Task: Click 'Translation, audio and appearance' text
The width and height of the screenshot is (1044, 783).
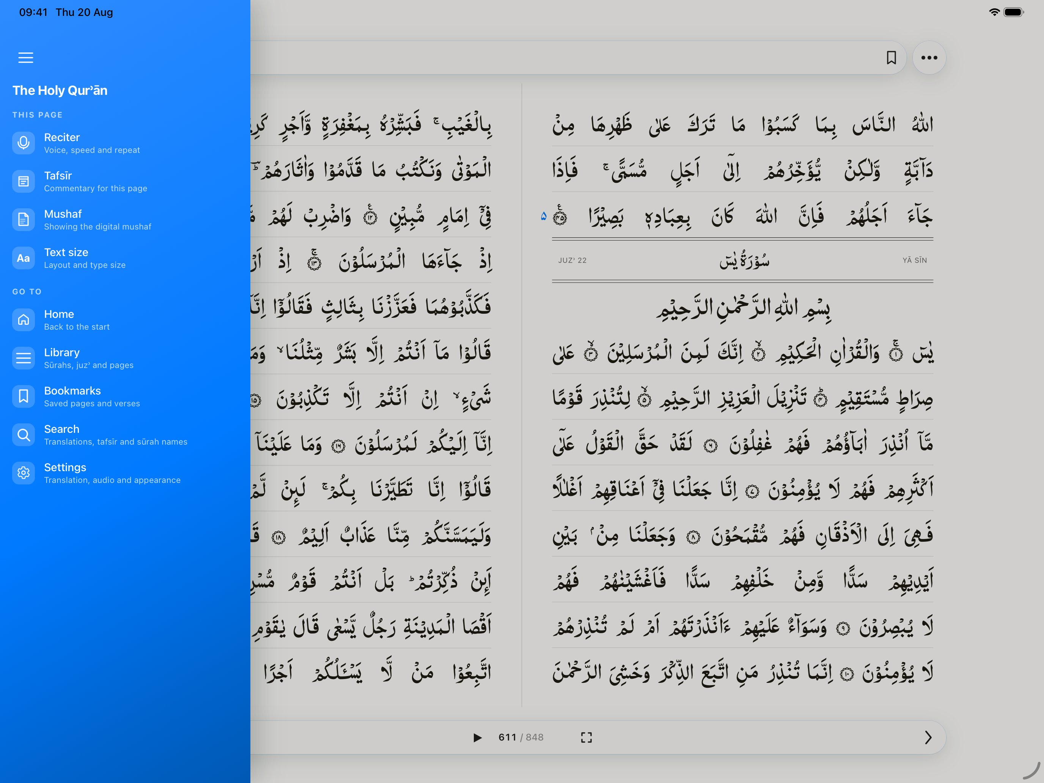Action: 112,480
